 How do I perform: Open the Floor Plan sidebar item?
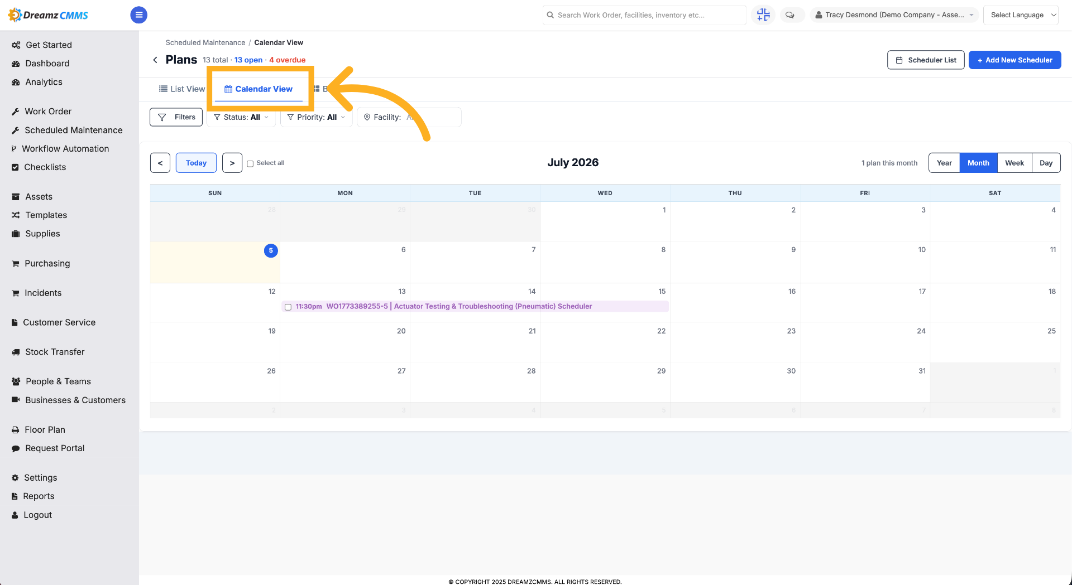(45, 430)
